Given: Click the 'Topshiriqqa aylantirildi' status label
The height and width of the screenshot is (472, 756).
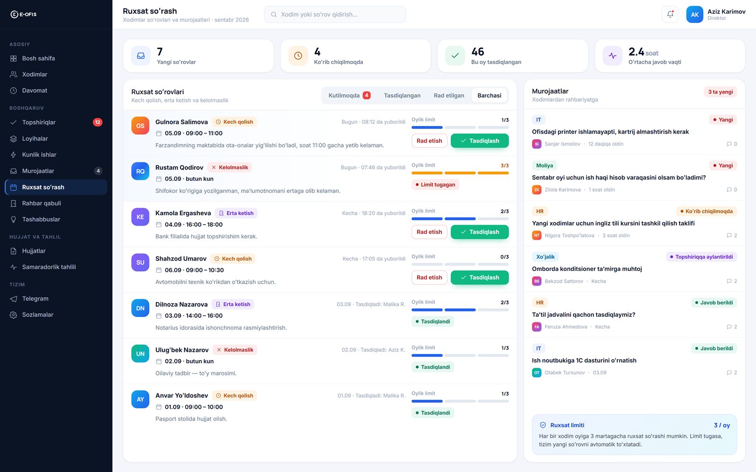Looking at the screenshot, I should pyautogui.click(x=701, y=257).
